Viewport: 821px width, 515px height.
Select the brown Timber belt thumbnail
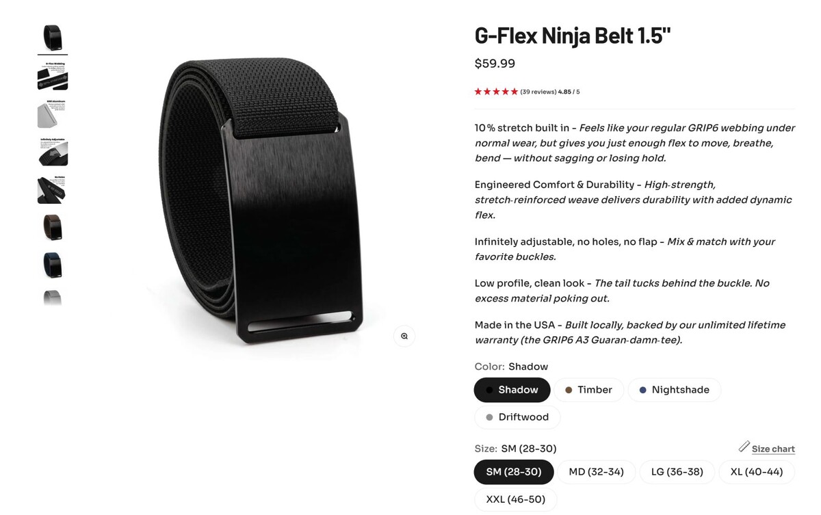click(x=53, y=227)
